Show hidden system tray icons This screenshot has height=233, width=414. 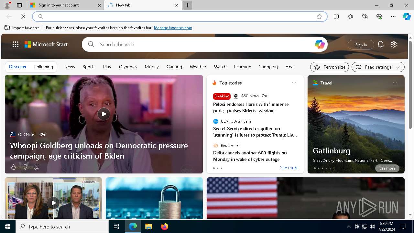click(349, 227)
